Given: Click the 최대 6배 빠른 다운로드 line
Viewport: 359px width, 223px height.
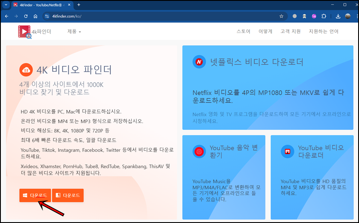Looking at the screenshot, I should 68,140.
